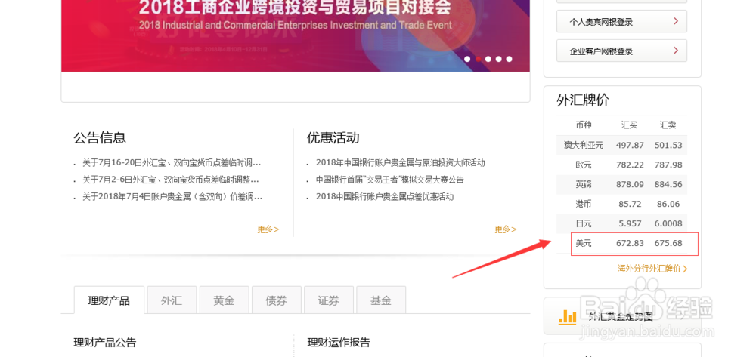Click 汇买 column header
756x357 pixels.
click(x=629, y=125)
